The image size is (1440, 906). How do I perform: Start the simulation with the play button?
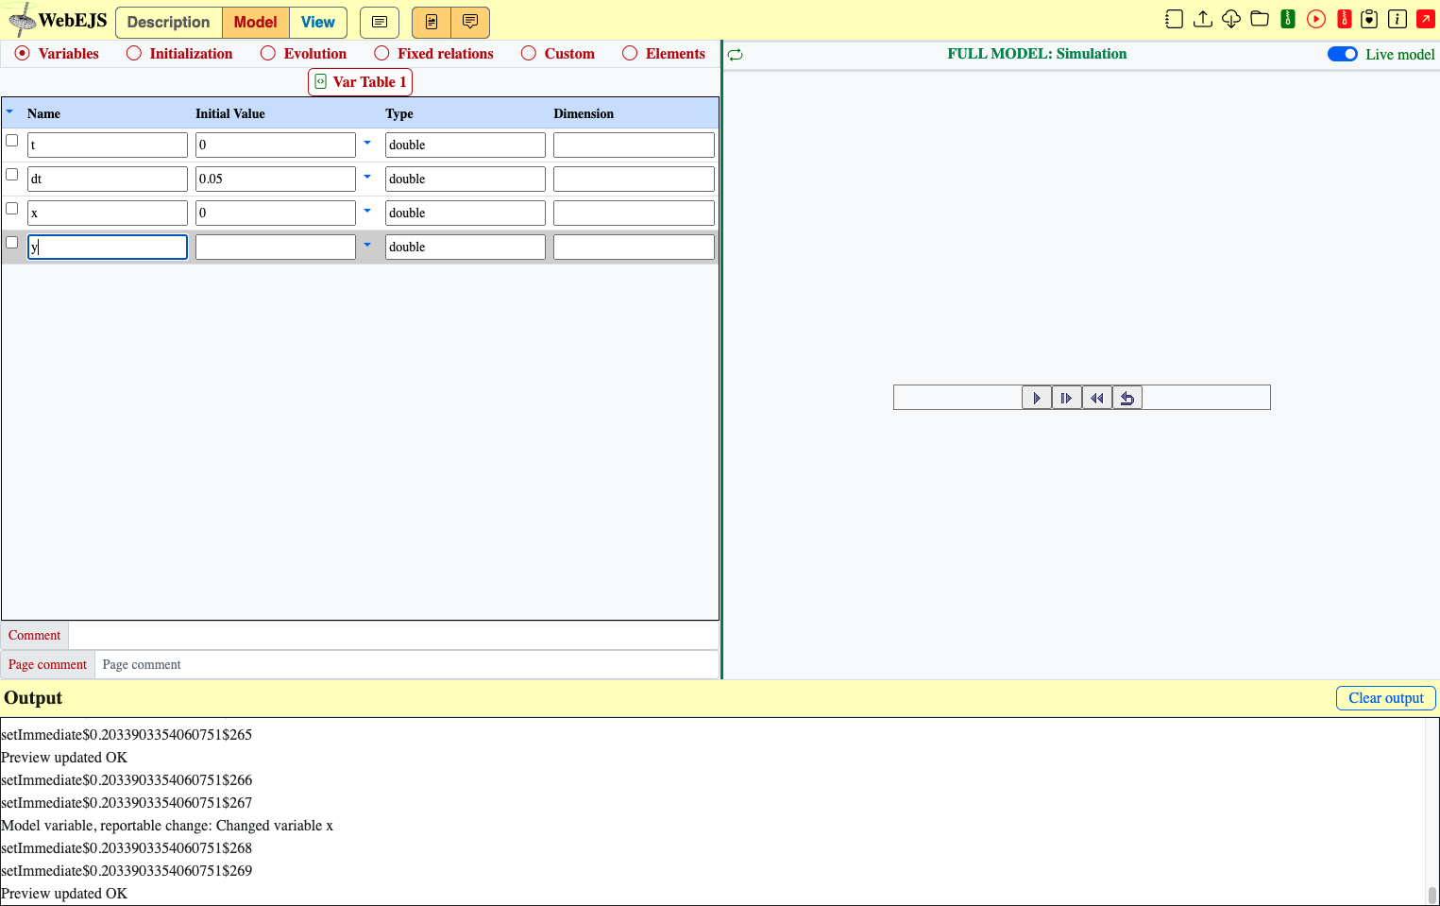coord(1037,398)
